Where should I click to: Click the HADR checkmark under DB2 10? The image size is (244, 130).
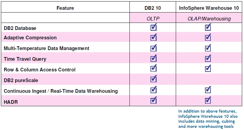[154, 100]
